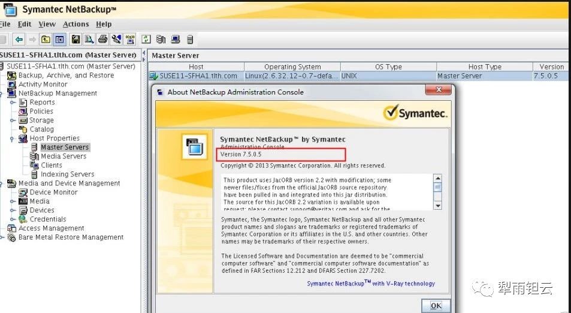Viewport: 571px width, 313px height.
Task: Select Reports in the tree
Action: coord(43,103)
